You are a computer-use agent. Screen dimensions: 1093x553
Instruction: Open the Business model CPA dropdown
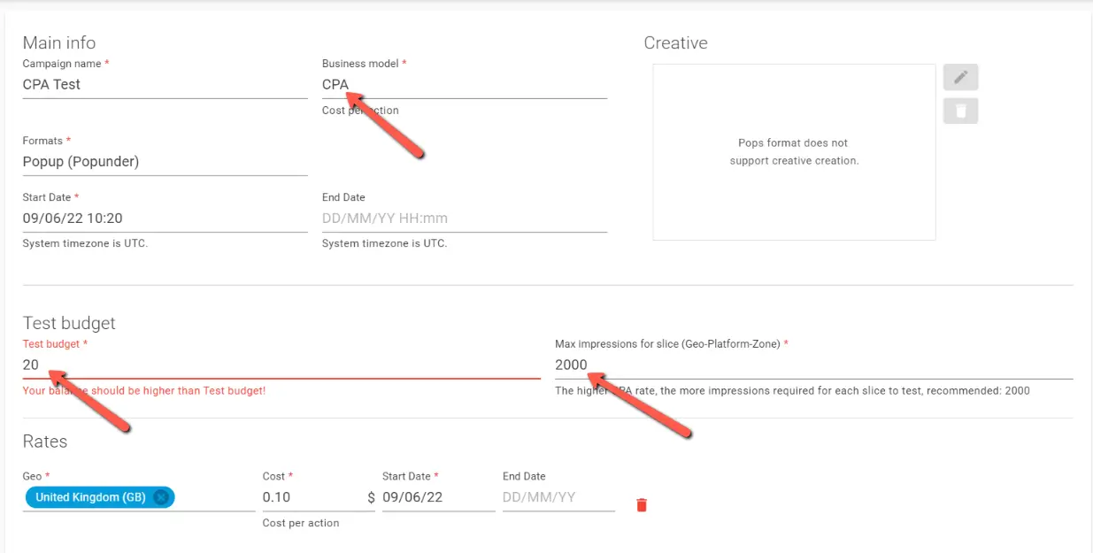click(464, 85)
